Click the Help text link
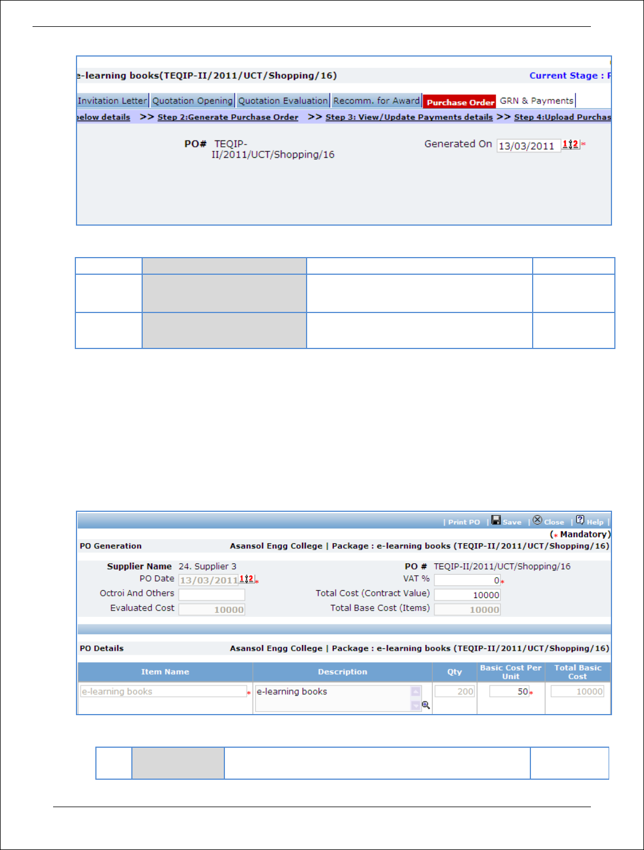Screen dimensions: 644x850 [595, 522]
